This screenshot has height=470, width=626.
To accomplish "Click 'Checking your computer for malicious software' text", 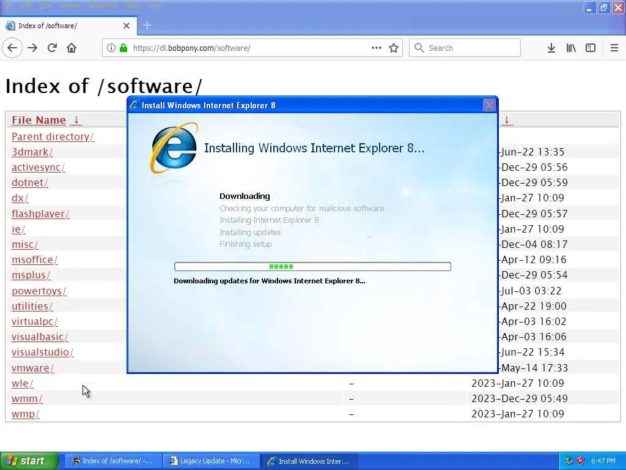I will pyautogui.click(x=302, y=208).
